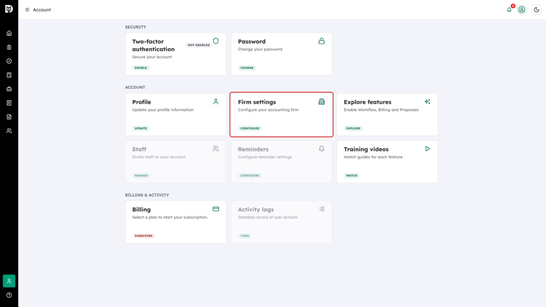
Task: Open the green account icon in sidebar
Action: coord(9,281)
